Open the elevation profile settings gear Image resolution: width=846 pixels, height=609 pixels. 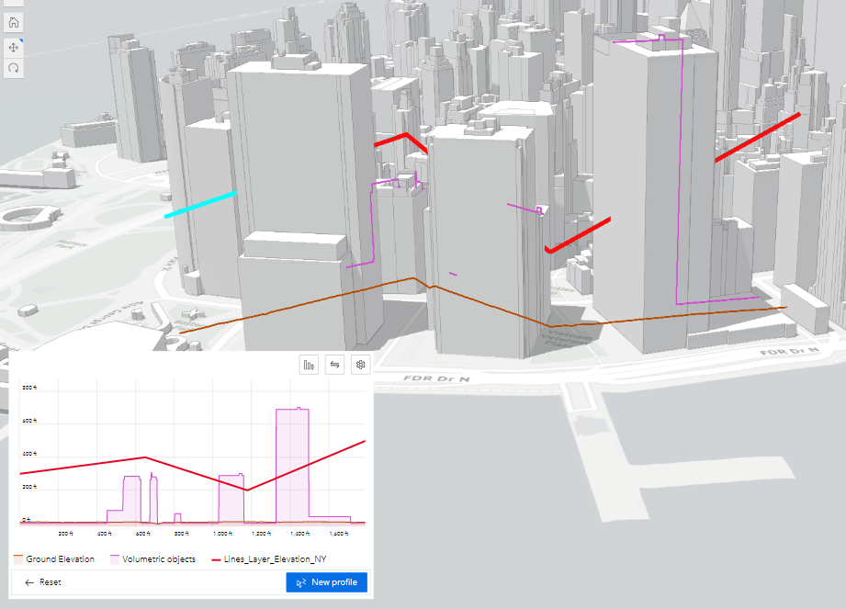tap(360, 365)
